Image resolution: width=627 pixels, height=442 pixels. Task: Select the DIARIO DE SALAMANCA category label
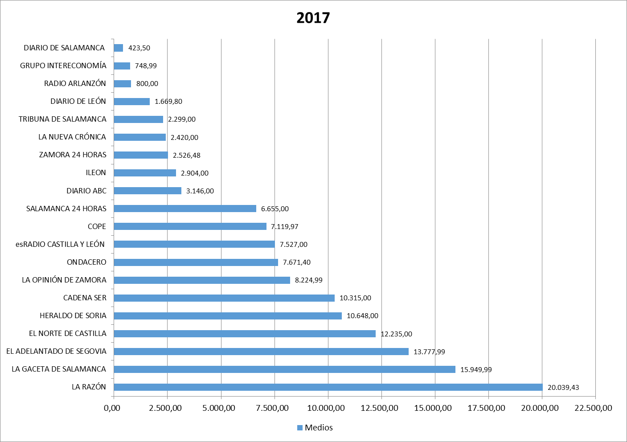click(64, 48)
